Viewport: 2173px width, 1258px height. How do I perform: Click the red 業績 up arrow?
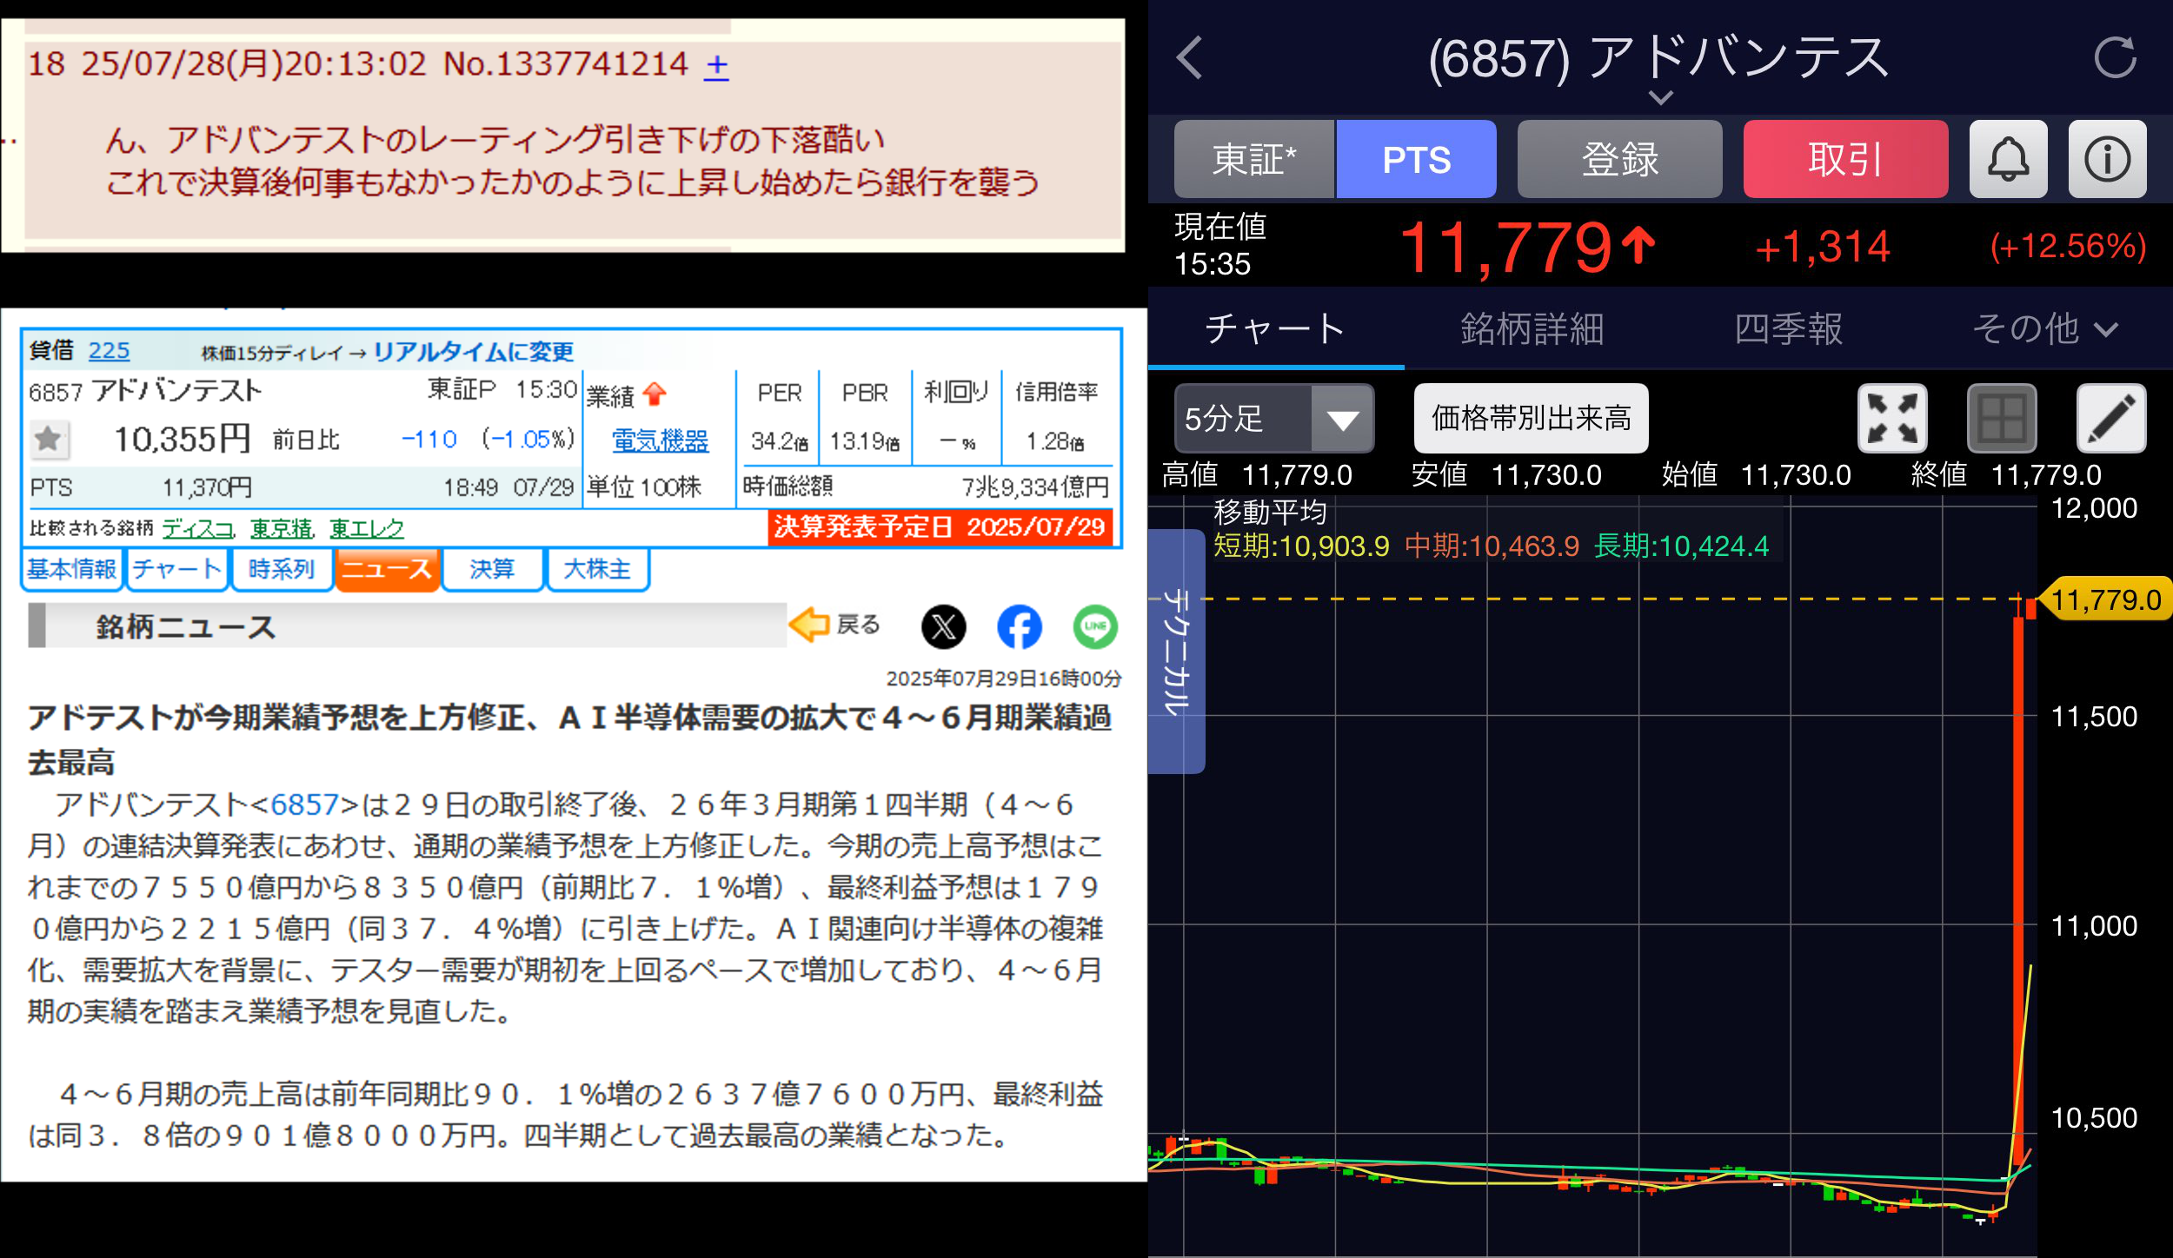pos(655,394)
